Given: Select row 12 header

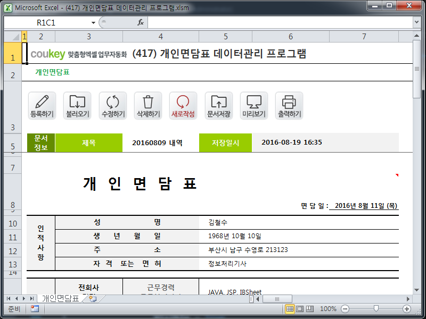Looking at the screenshot, I should [x=13, y=250].
